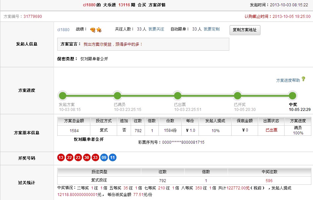313x200 pixels.
Task: Select red lottery ball number 22
Action: point(69,158)
